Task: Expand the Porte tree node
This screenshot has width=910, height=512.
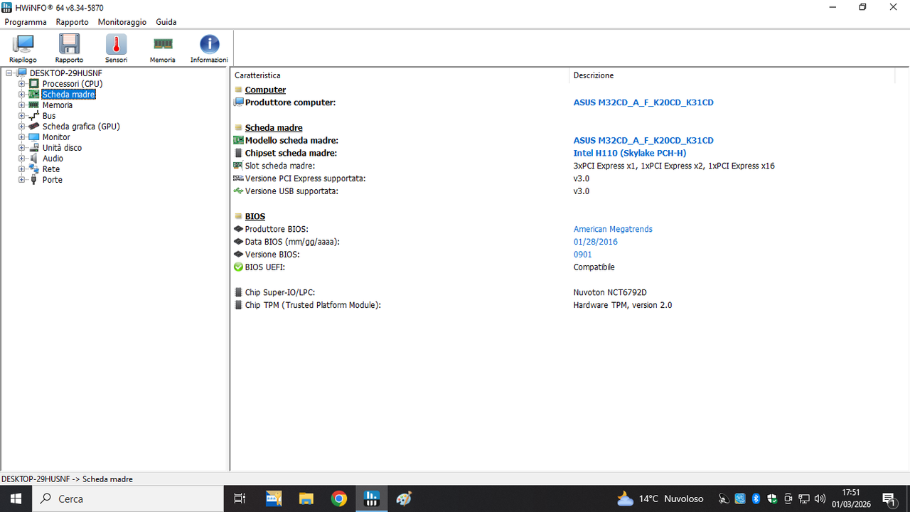Action: pyautogui.click(x=21, y=180)
